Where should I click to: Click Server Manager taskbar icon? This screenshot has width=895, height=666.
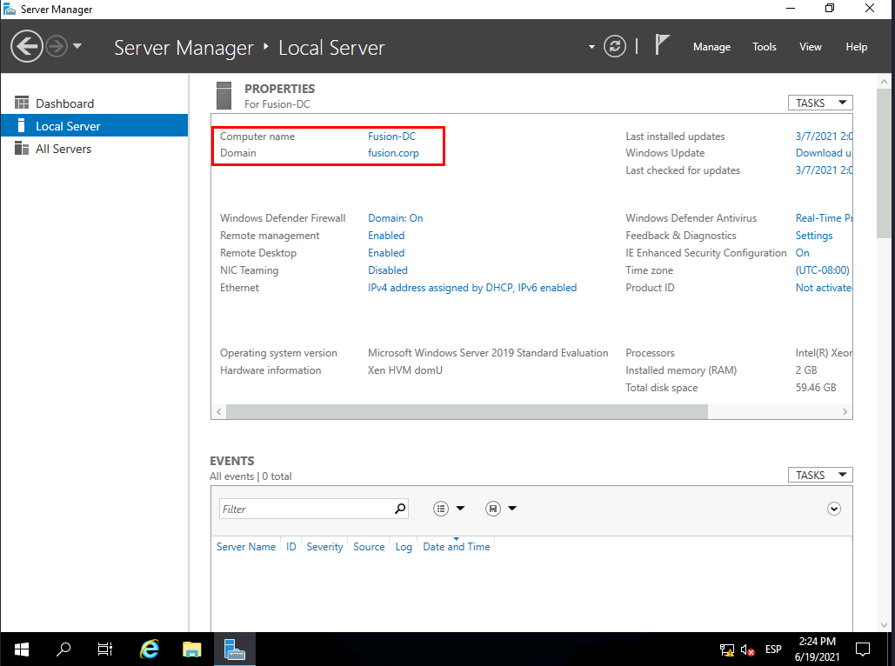[235, 649]
